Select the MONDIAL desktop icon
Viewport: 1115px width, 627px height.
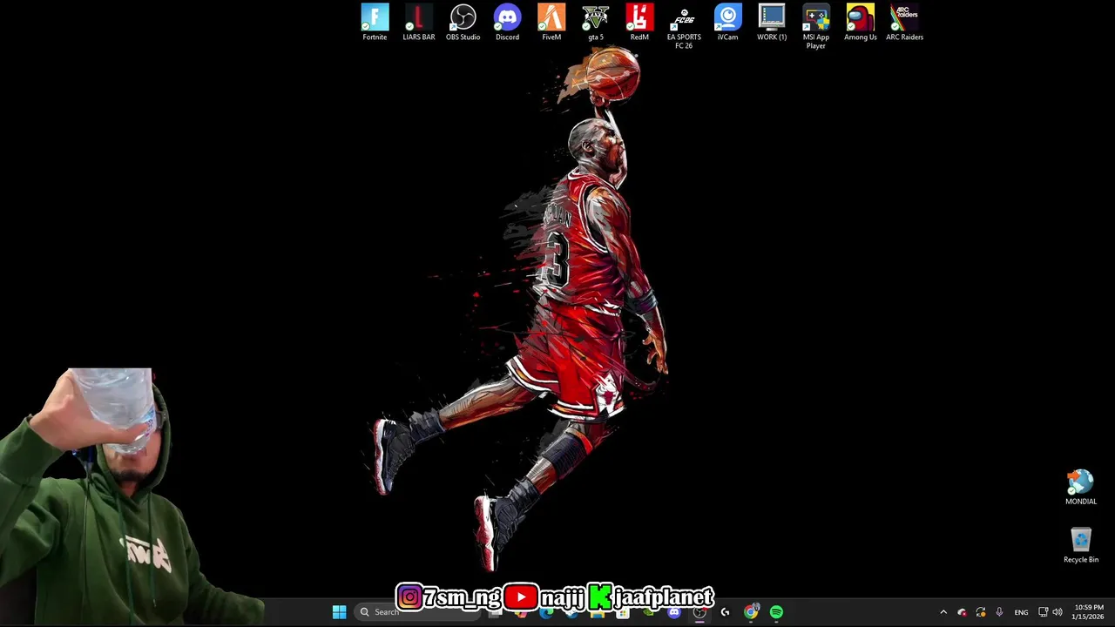coord(1081,488)
